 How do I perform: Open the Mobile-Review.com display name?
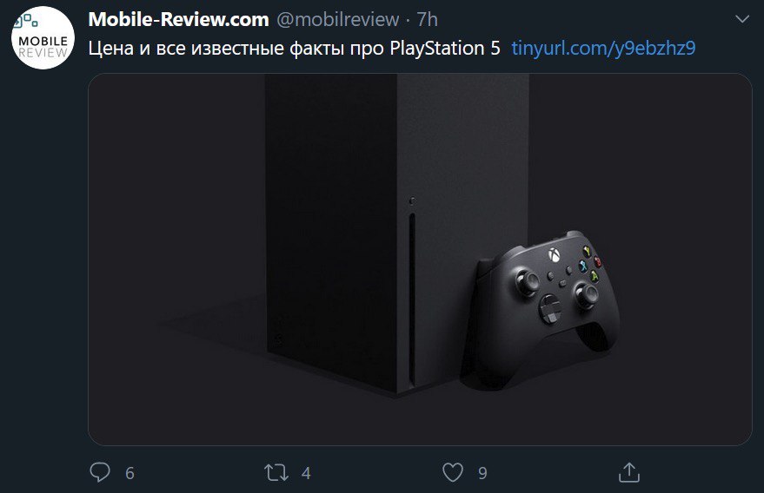coord(178,19)
